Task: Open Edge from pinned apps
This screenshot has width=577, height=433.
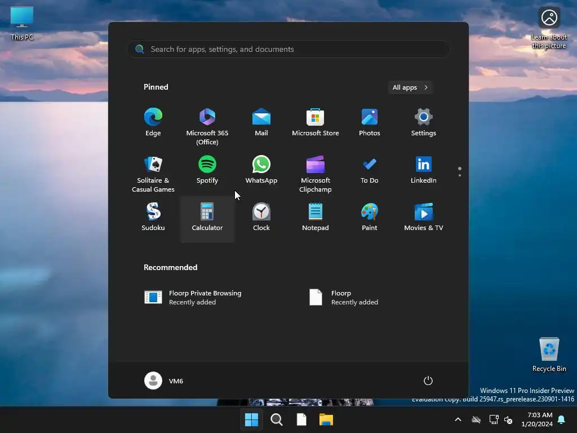Action: [153, 122]
